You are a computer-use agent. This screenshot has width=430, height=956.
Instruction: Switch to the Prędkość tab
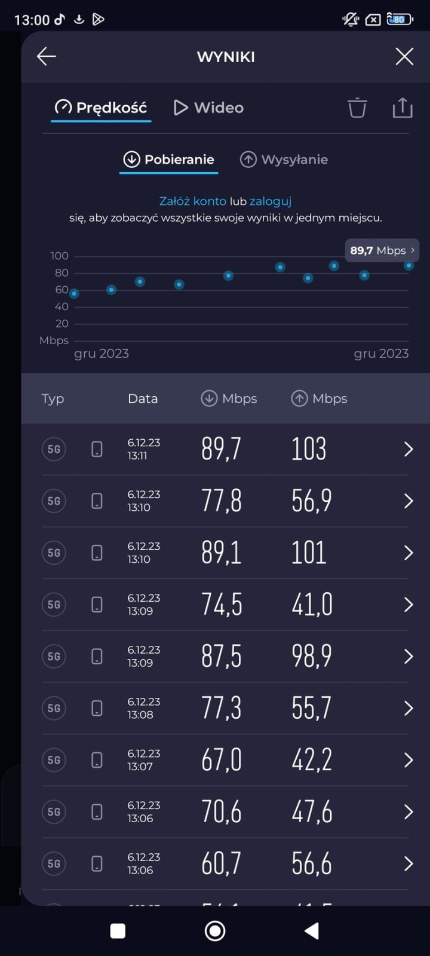tap(101, 108)
